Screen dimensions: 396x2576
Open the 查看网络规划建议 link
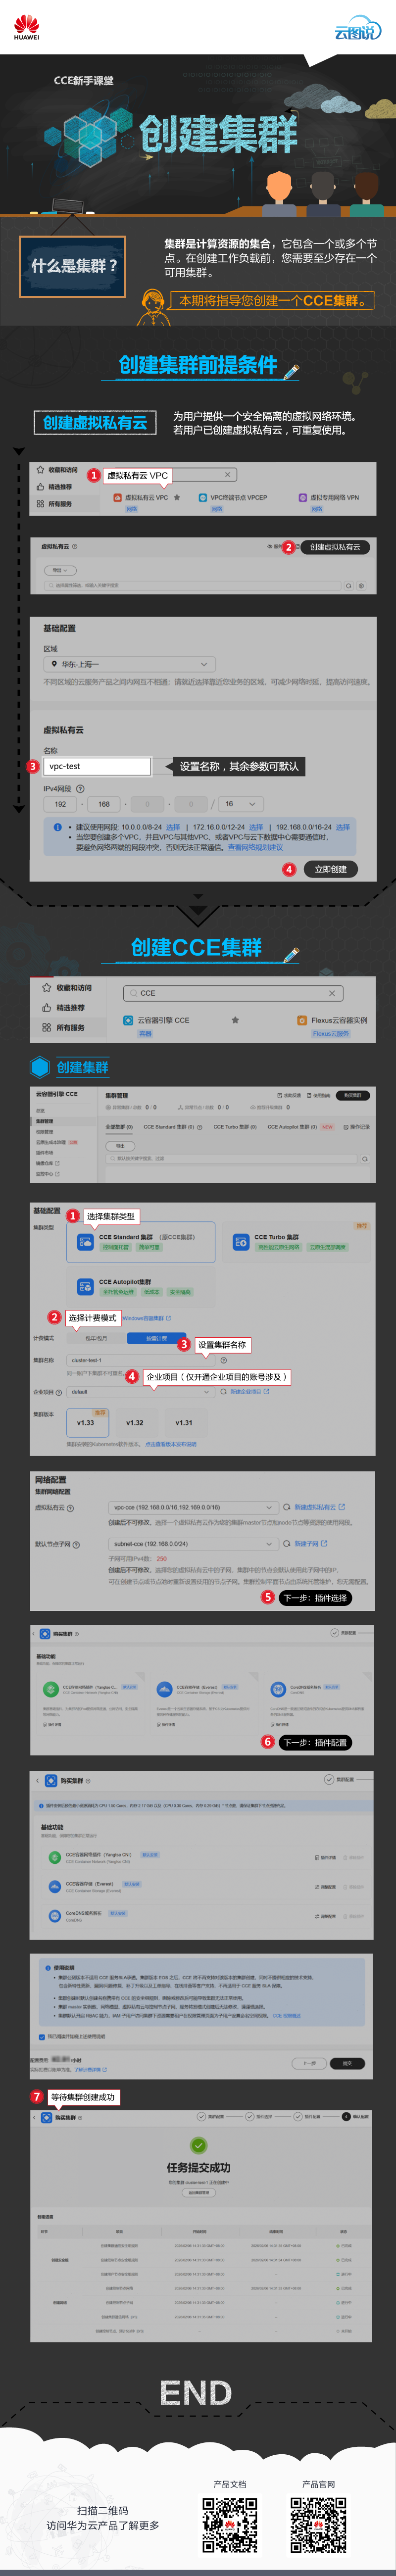click(255, 847)
